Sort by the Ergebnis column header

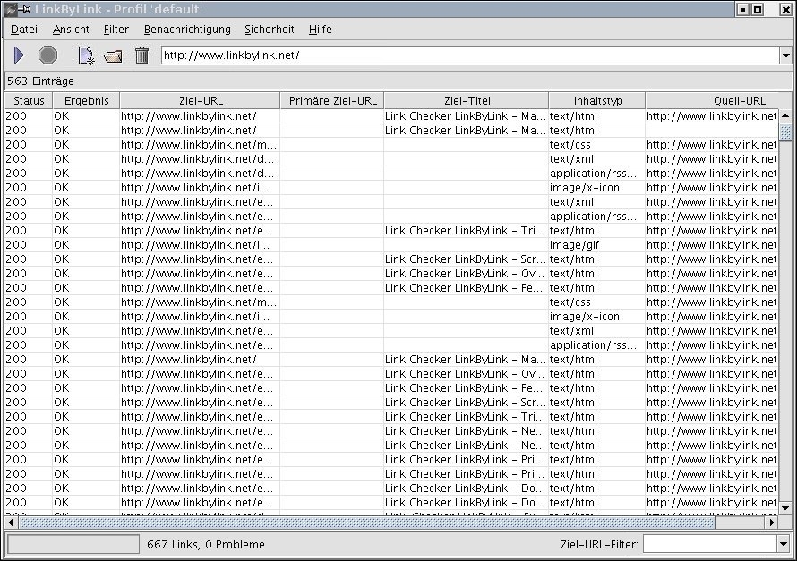point(86,100)
